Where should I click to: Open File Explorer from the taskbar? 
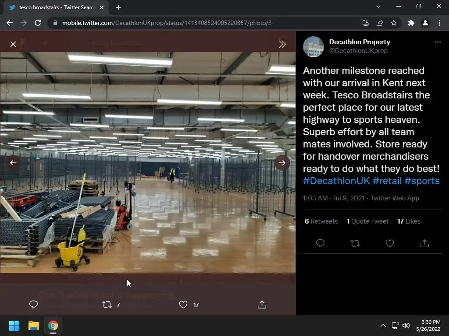point(33,325)
